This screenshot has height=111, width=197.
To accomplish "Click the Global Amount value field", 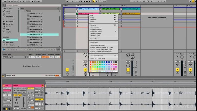I will coord(58,76).
